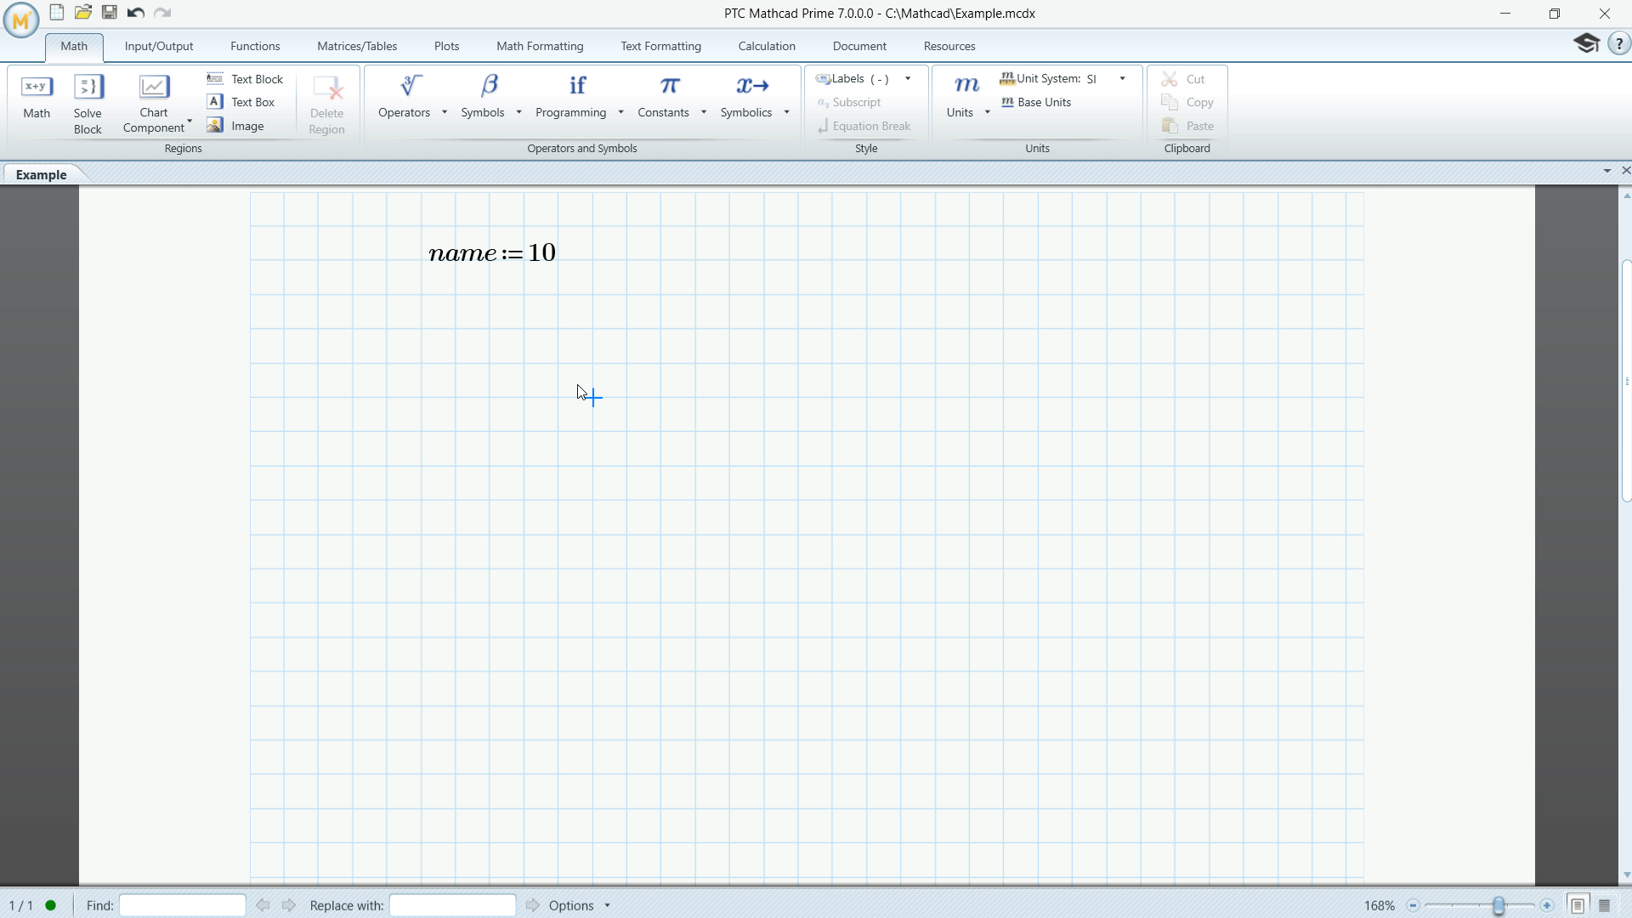Add a Text Block region
The image size is (1632, 918).
click(245, 79)
